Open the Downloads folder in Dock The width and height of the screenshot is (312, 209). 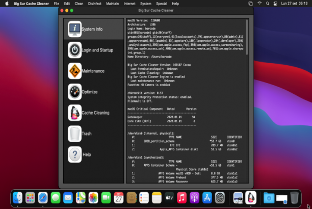tap(269, 198)
